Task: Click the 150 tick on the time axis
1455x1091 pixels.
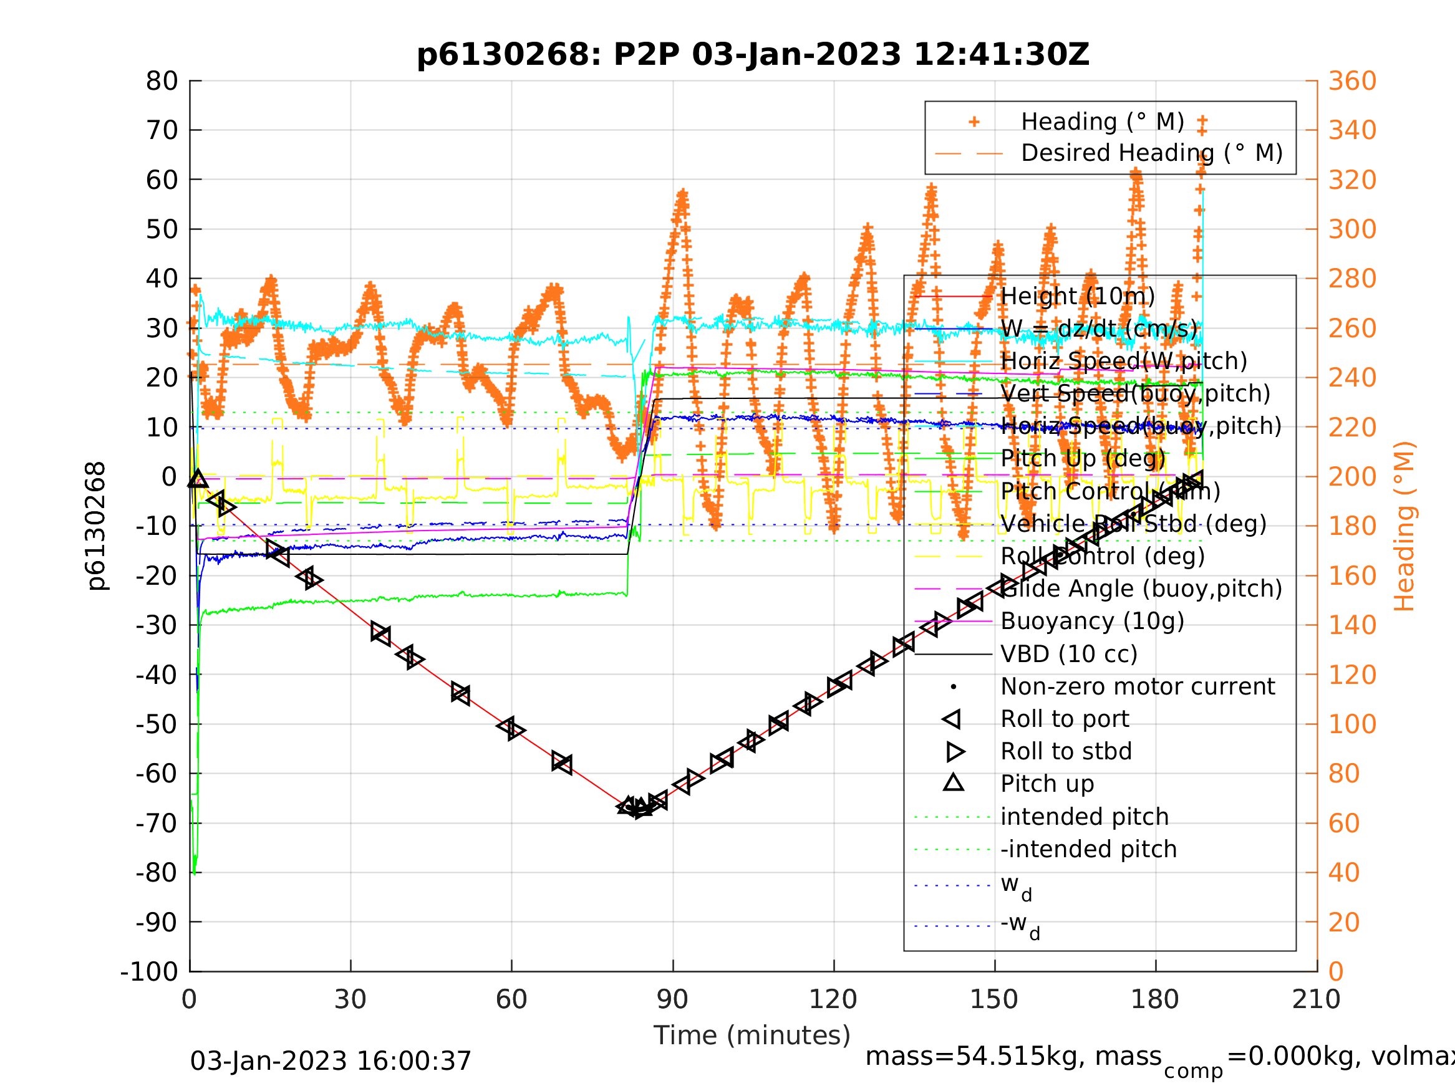Action: point(994,999)
